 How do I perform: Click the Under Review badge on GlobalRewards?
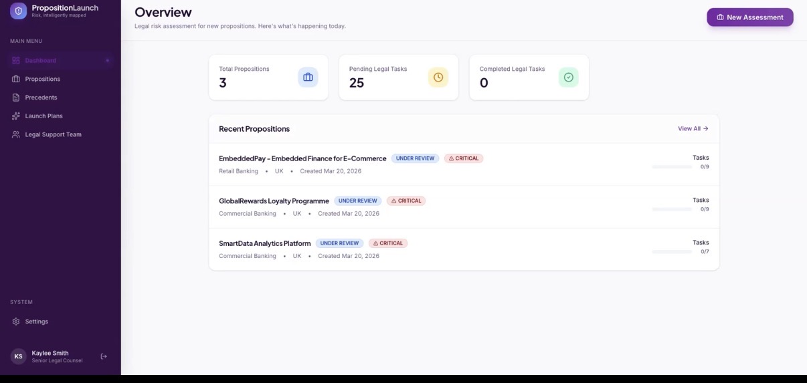pyautogui.click(x=357, y=201)
